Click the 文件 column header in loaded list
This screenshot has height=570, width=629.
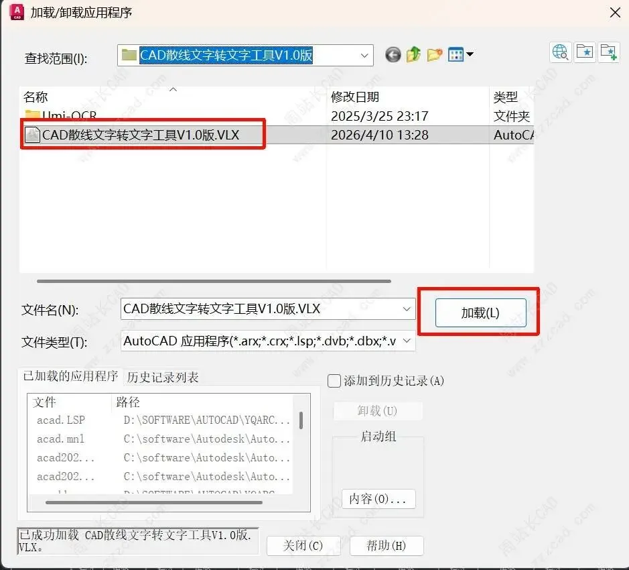point(70,402)
